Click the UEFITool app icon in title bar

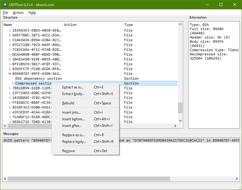5,5
